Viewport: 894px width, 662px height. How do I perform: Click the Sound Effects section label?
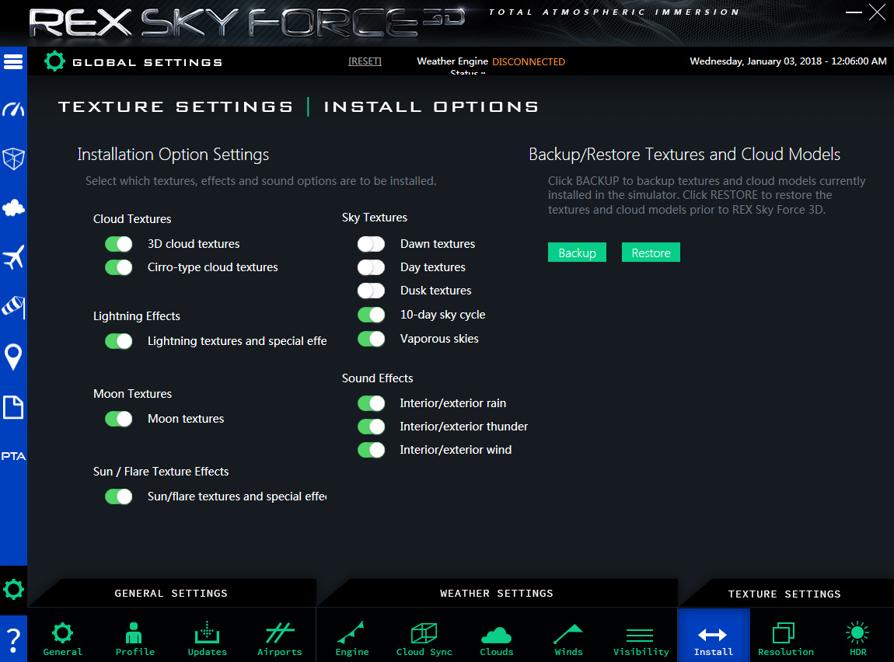pyautogui.click(x=378, y=378)
